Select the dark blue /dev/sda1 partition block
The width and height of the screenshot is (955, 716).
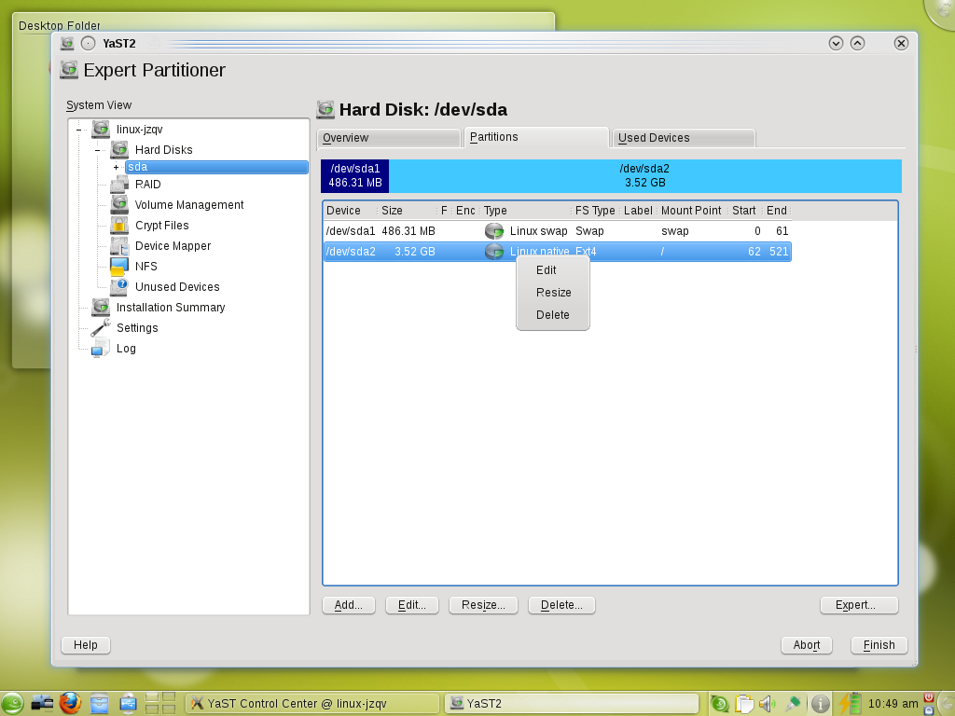[x=355, y=176]
